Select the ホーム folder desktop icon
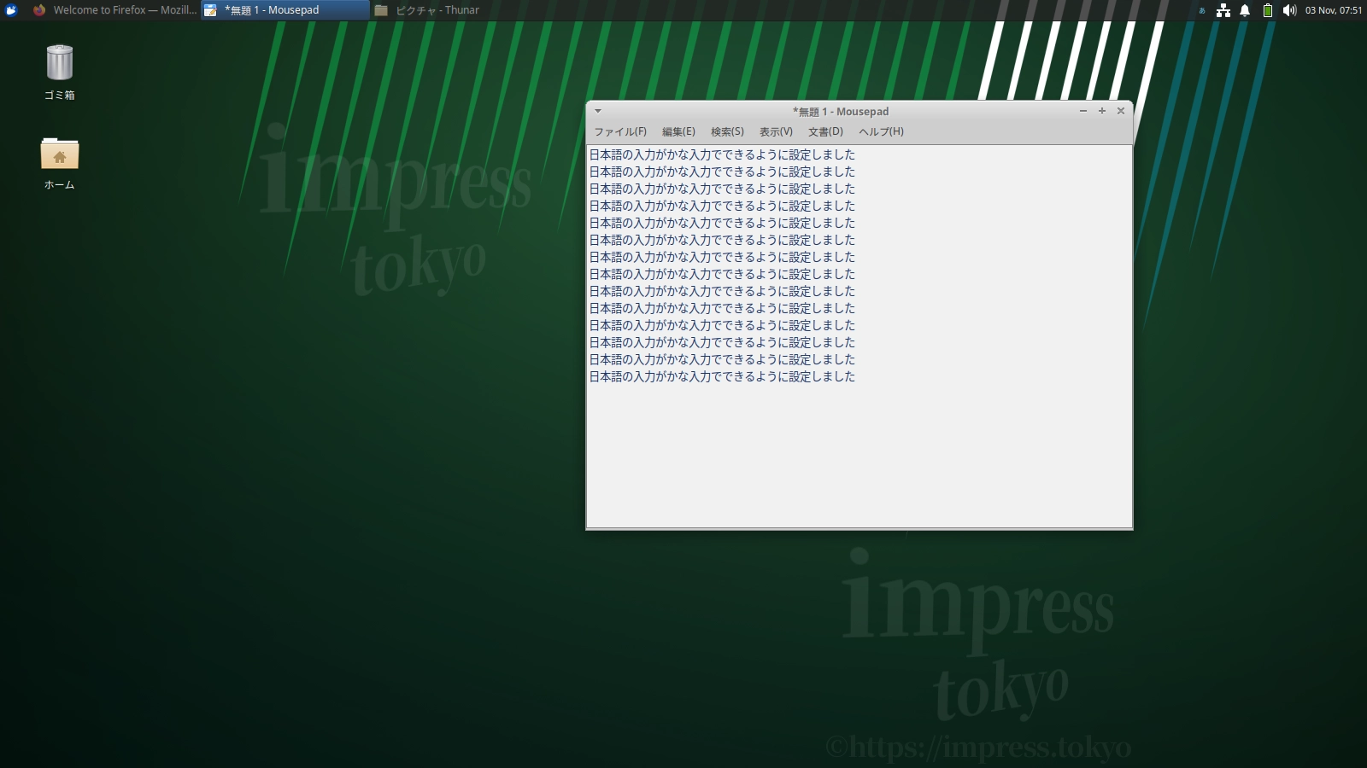The image size is (1367, 768). (x=60, y=163)
